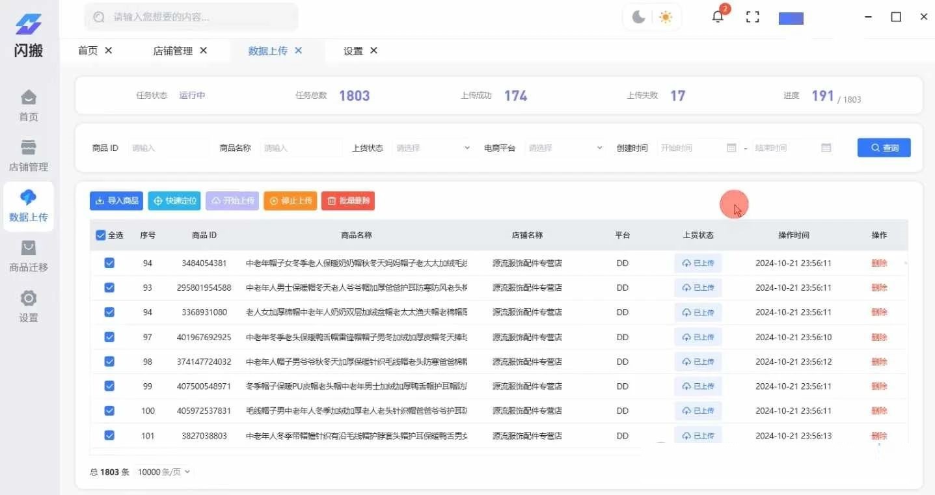Switch to the 数据上传 tab
The image size is (935, 495).
(x=267, y=50)
